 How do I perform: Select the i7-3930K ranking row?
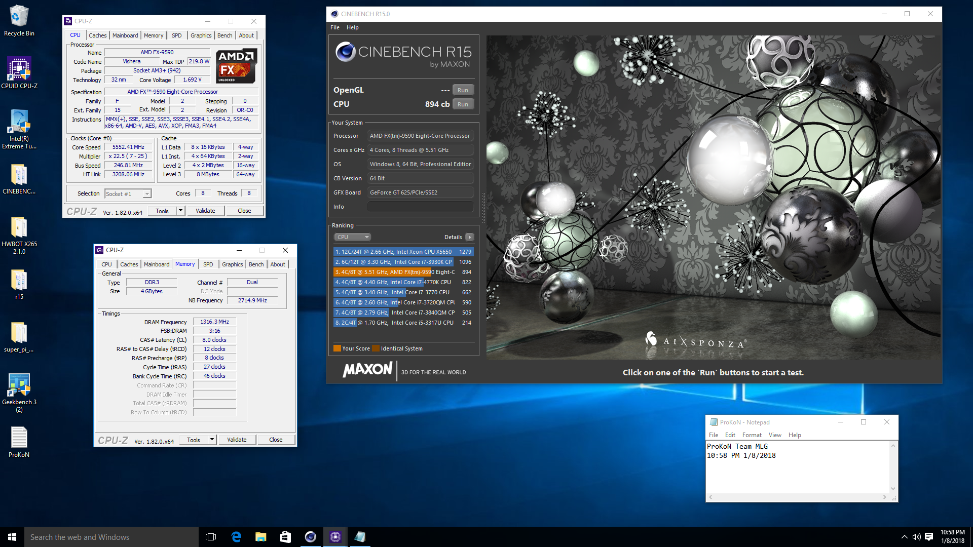click(x=403, y=262)
